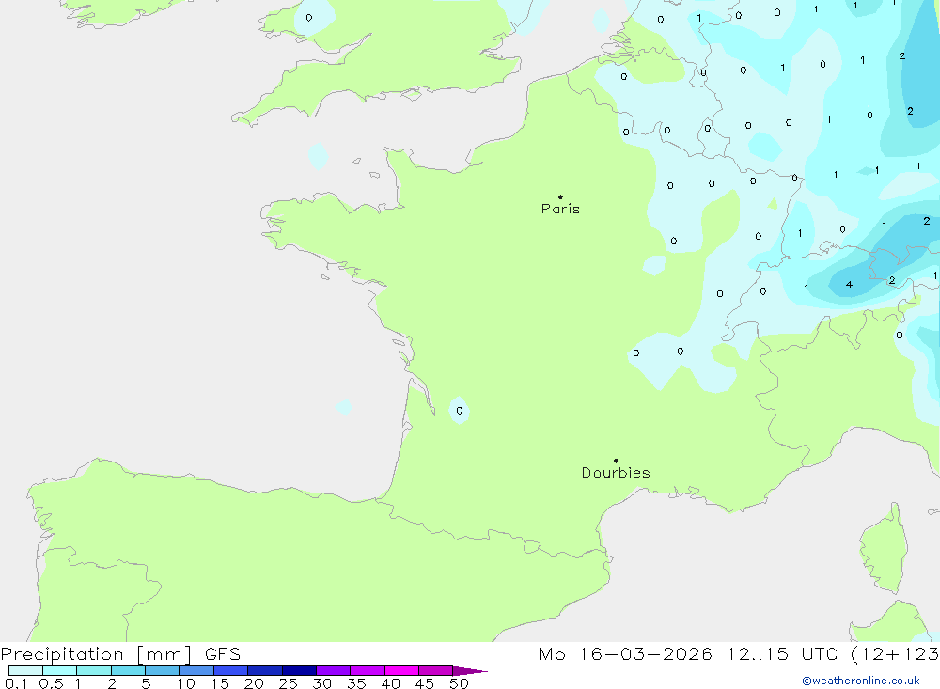The width and height of the screenshot is (940, 689).
Task: Click the 4 mm precipitation value
Action: [849, 285]
